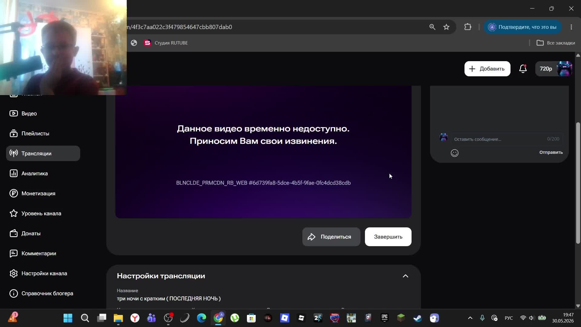Image resolution: width=581 pixels, height=327 pixels.
Task: Click the scrollbar up arrow
Action: (x=578, y=55)
